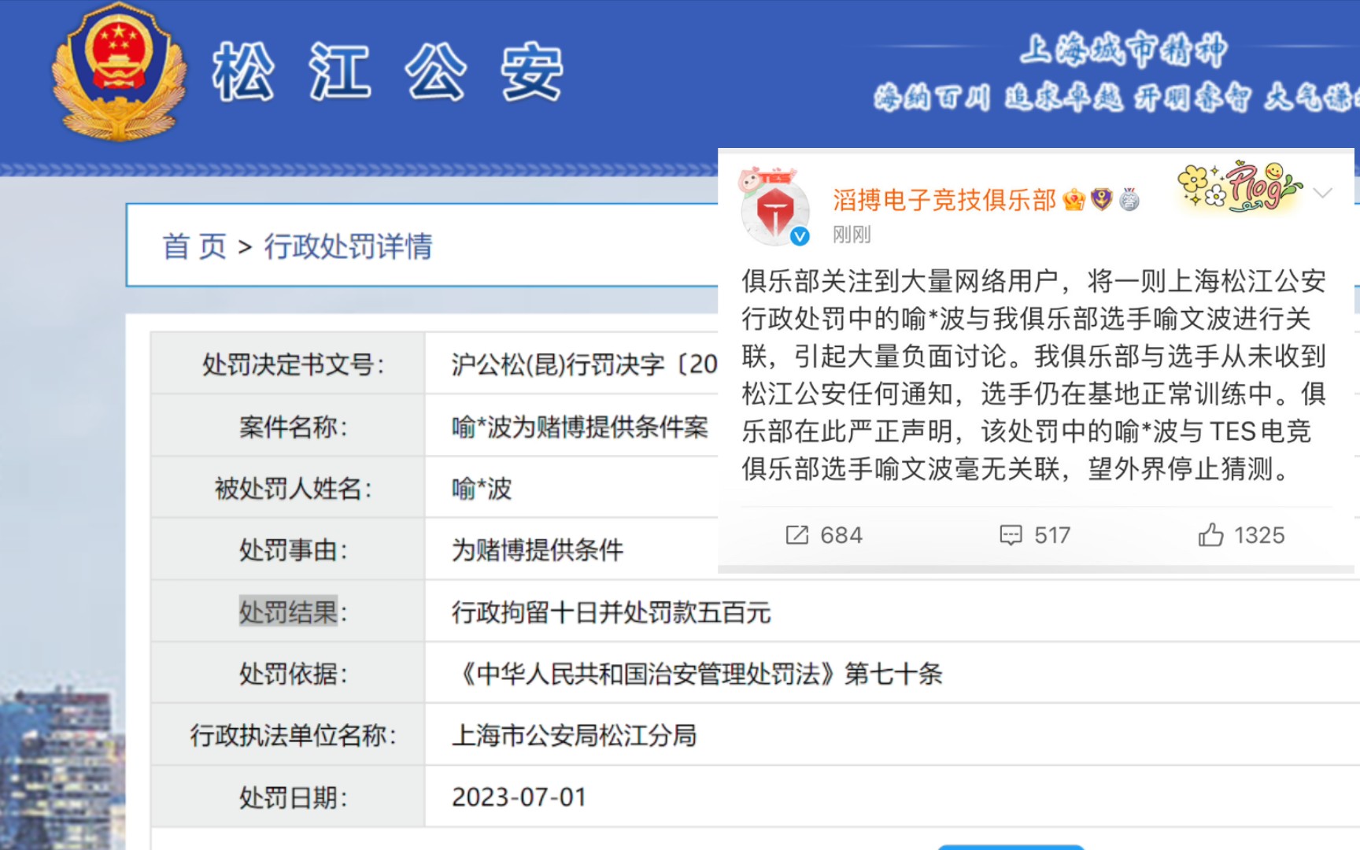The width and height of the screenshot is (1360, 850).
Task: Click the Weibo post statement text
Action: pyautogui.click(x=1033, y=375)
